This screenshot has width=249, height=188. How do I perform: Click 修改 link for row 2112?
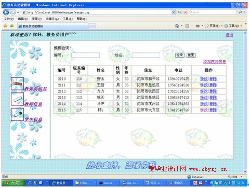(204, 91)
